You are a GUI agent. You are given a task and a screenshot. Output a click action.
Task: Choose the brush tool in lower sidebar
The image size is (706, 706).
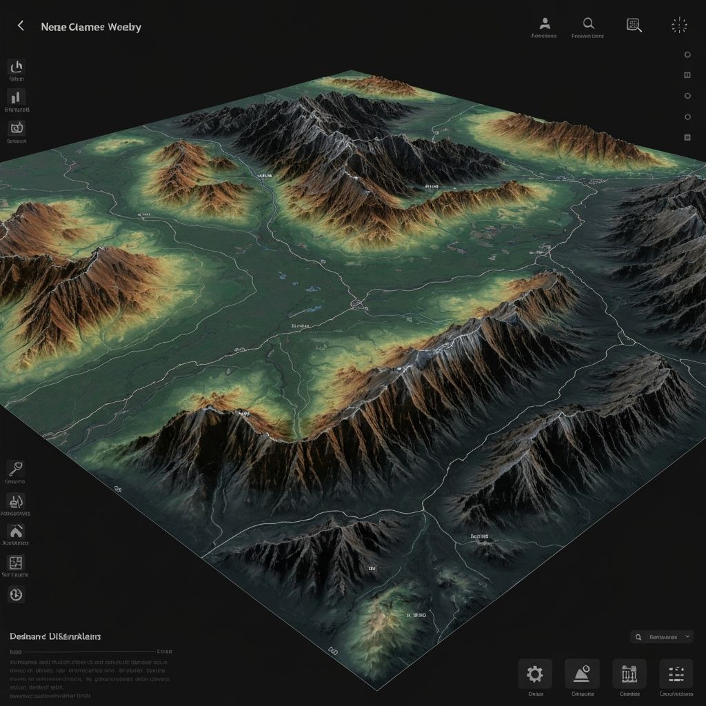(15, 500)
